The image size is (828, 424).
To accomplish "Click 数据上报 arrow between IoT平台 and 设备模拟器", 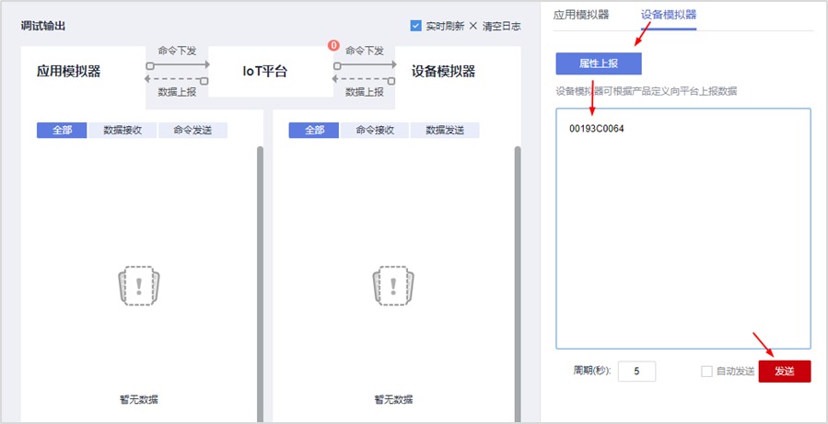I will [x=364, y=80].
